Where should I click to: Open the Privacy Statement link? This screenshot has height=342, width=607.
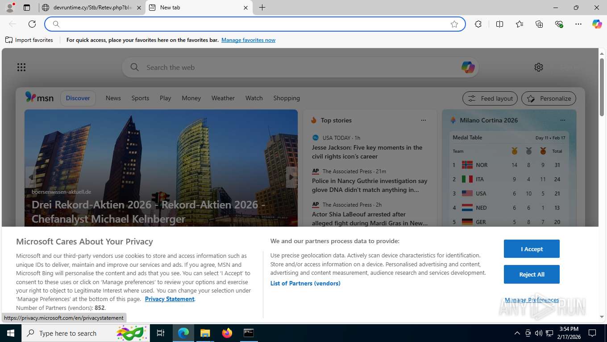click(170, 299)
